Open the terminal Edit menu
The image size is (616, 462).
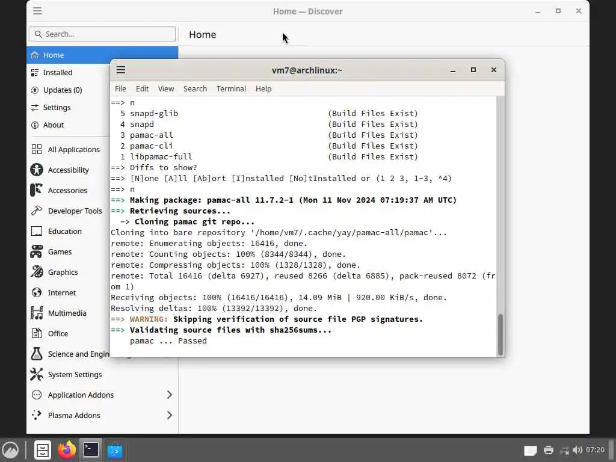coord(142,89)
